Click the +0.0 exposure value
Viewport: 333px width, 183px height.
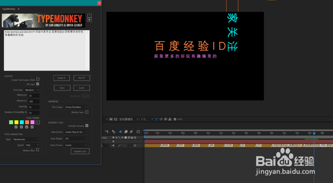180,119
